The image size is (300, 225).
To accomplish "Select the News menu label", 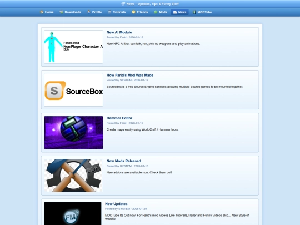I will point(182,12).
